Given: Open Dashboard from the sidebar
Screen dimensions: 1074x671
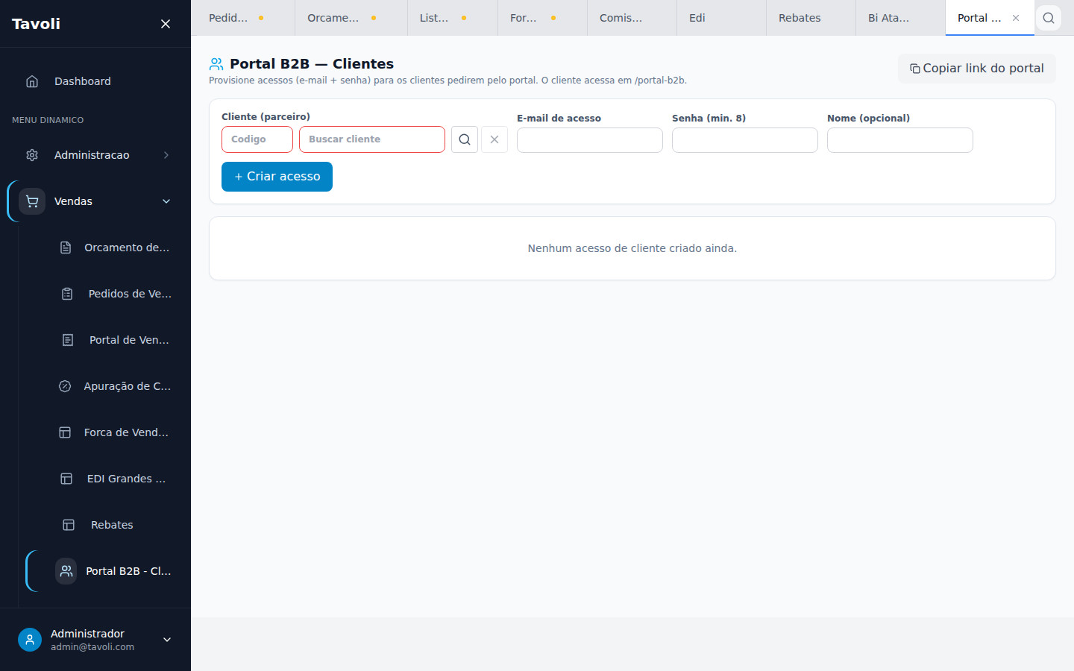Looking at the screenshot, I should (95, 81).
